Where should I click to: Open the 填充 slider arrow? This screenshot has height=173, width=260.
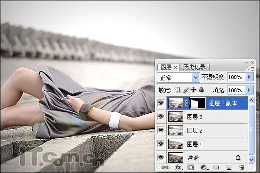coord(249,90)
